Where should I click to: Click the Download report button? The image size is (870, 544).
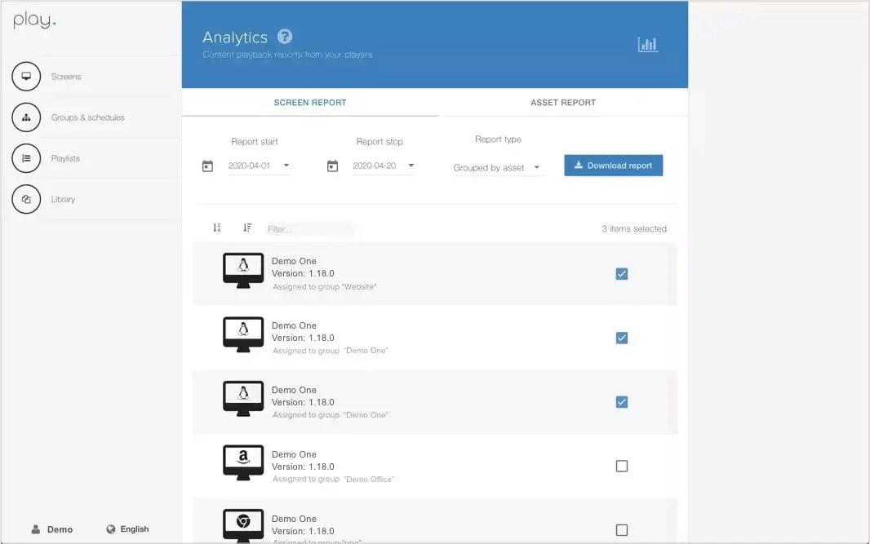613,166
